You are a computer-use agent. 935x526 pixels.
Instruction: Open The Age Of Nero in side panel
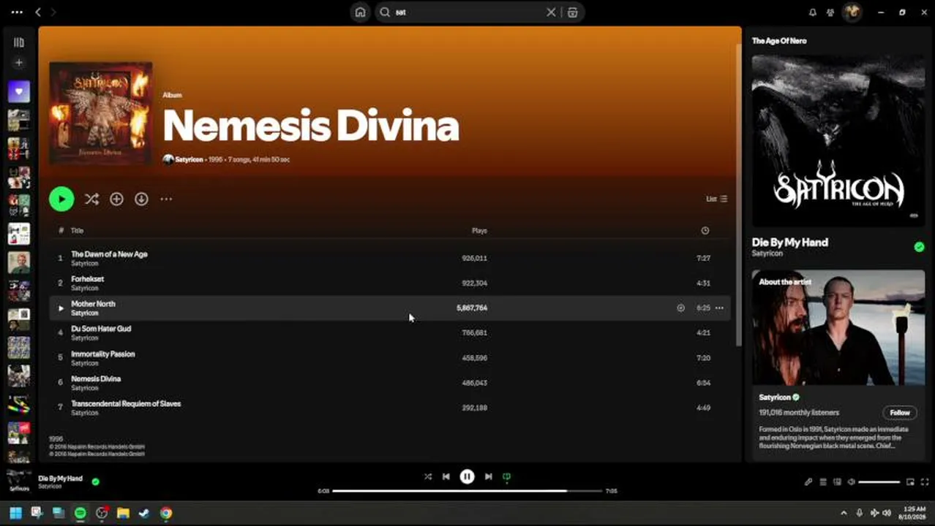[x=779, y=41]
